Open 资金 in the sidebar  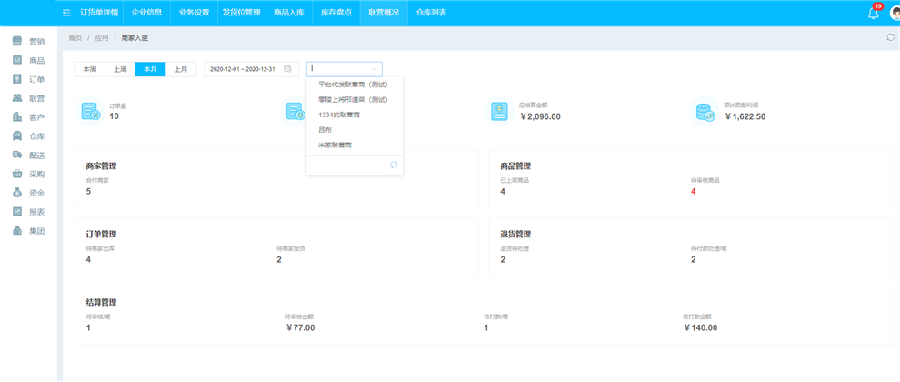pos(29,193)
